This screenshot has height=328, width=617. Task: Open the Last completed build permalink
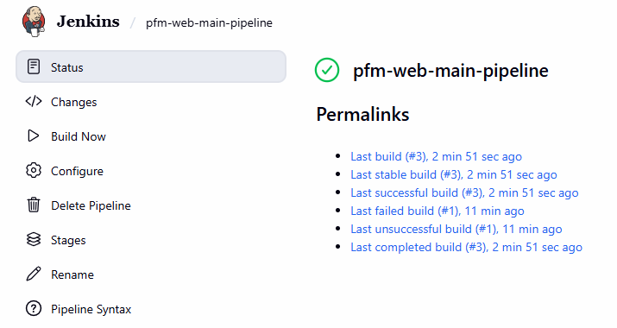point(466,247)
